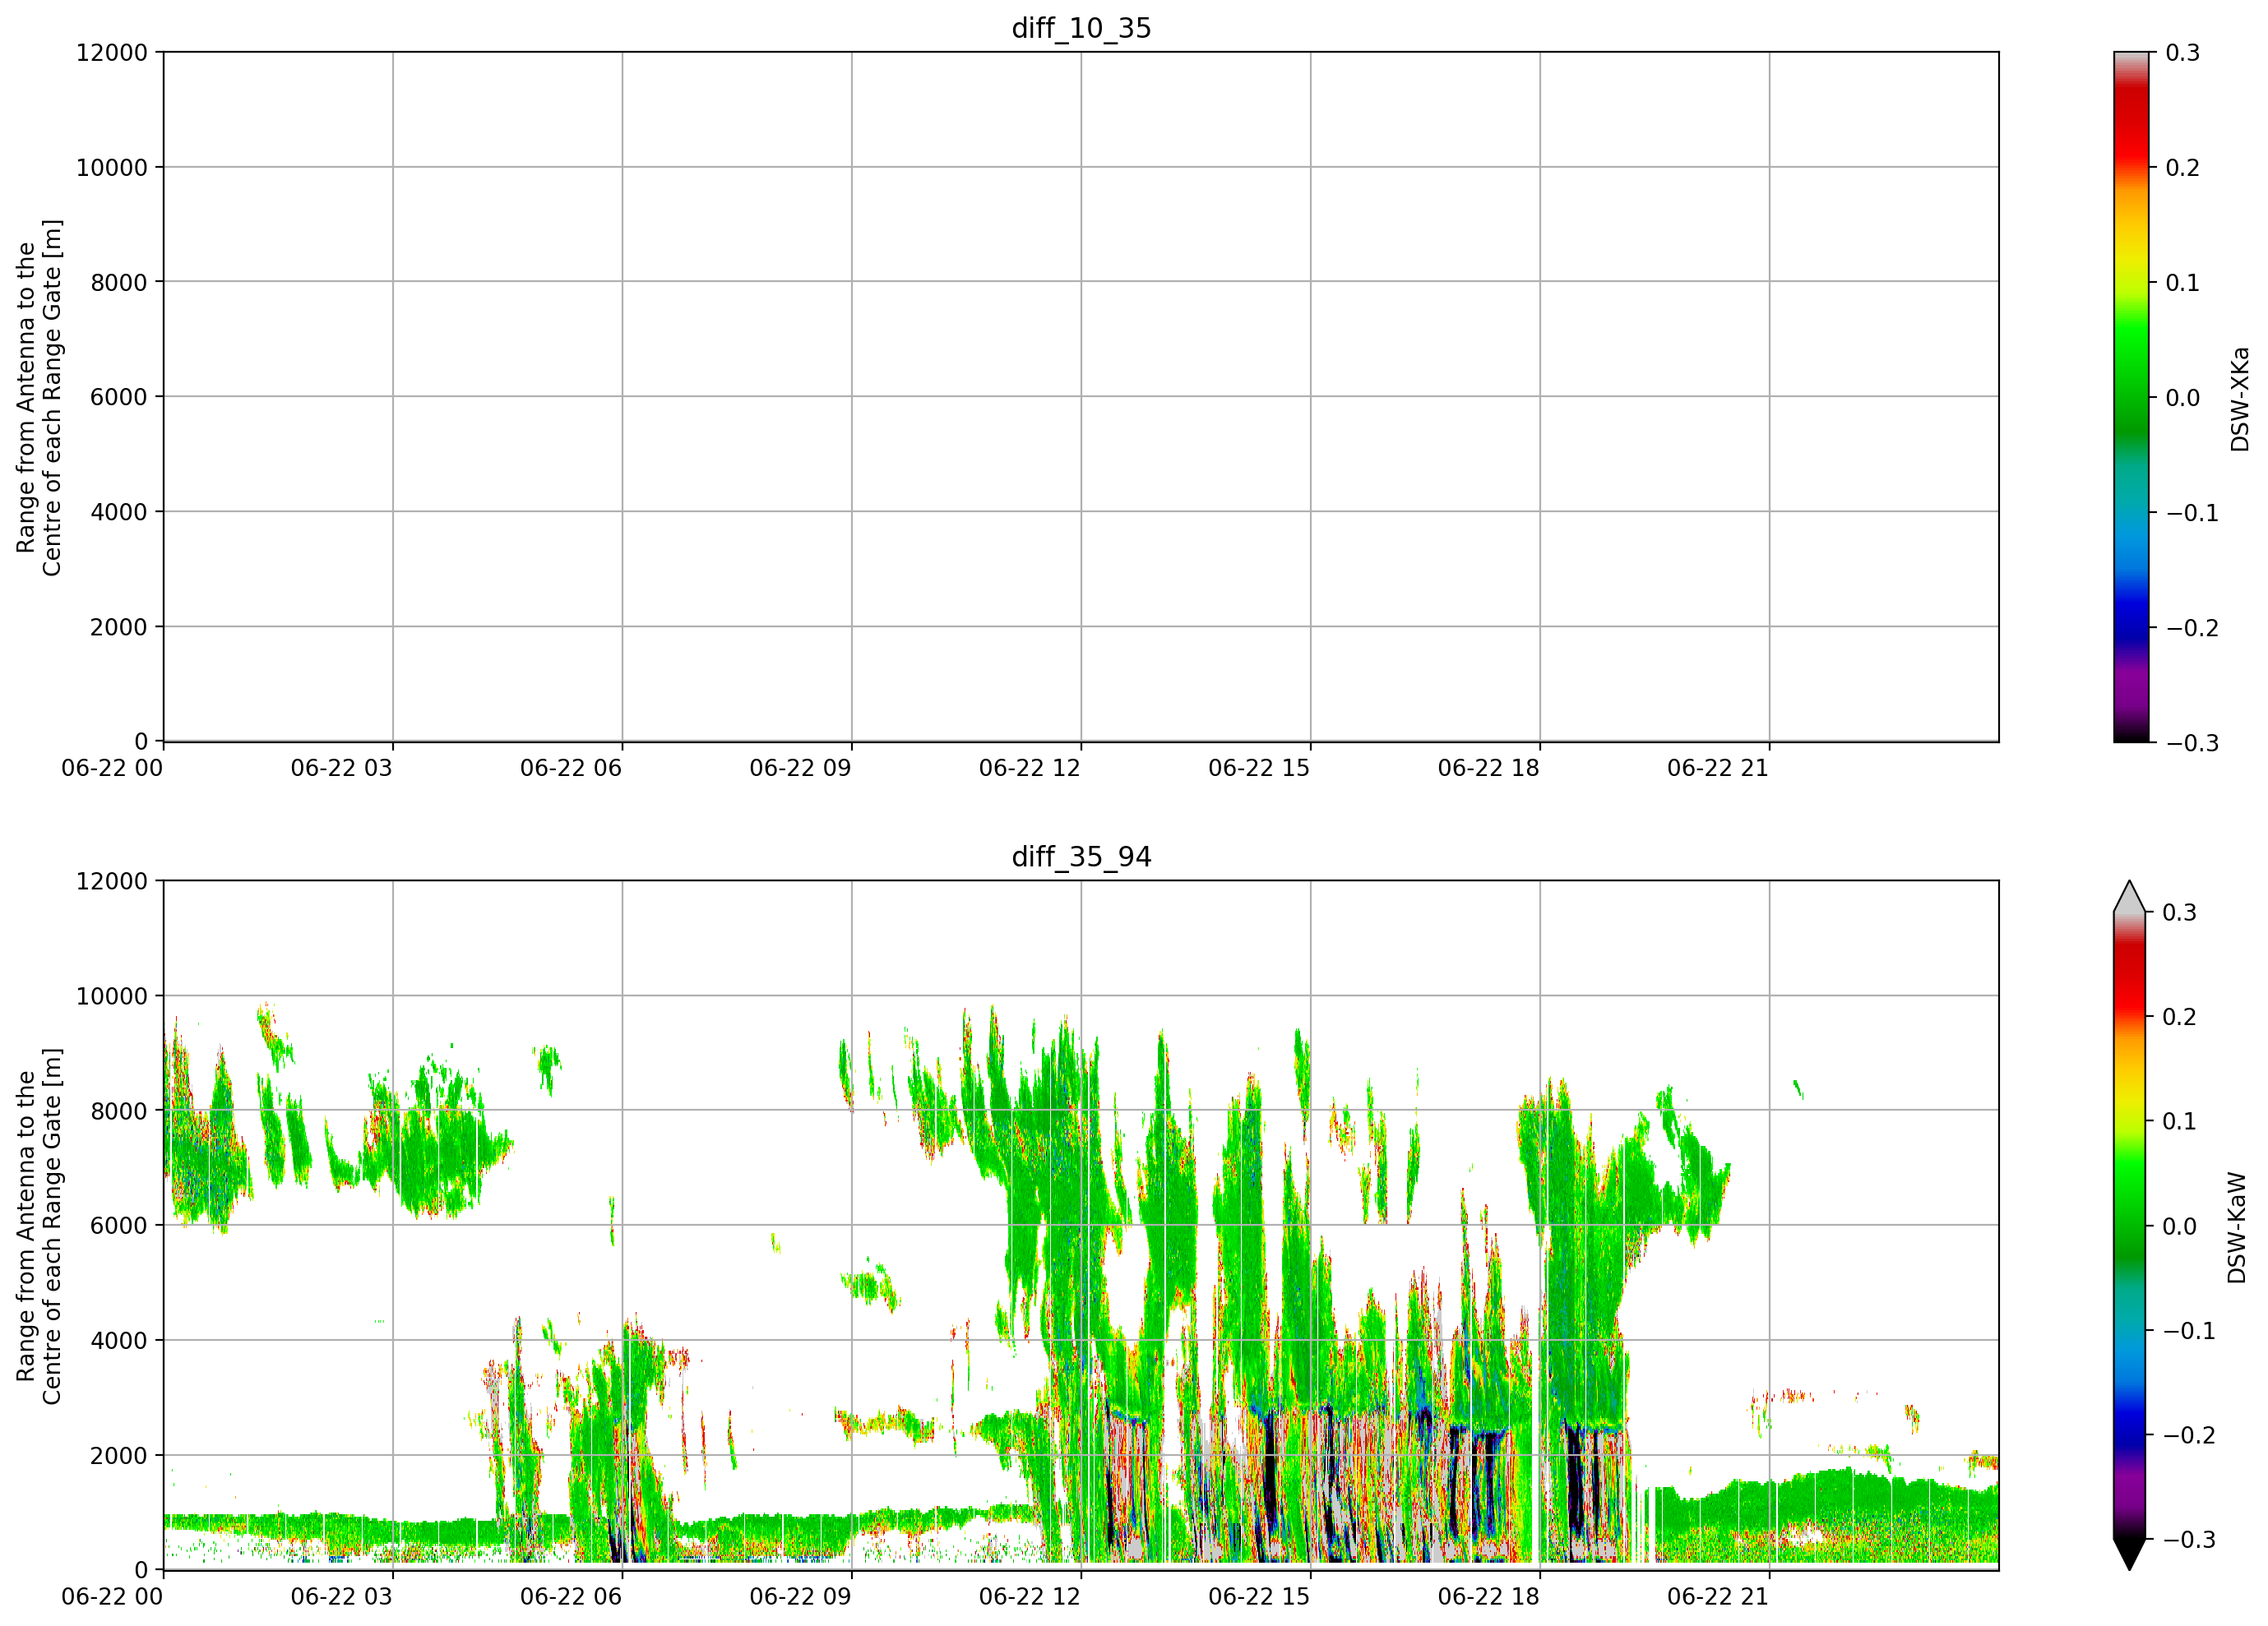Click the 2000 tick on diff_10_35 y-axis
The image size is (2268, 1626).
(x=119, y=627)
